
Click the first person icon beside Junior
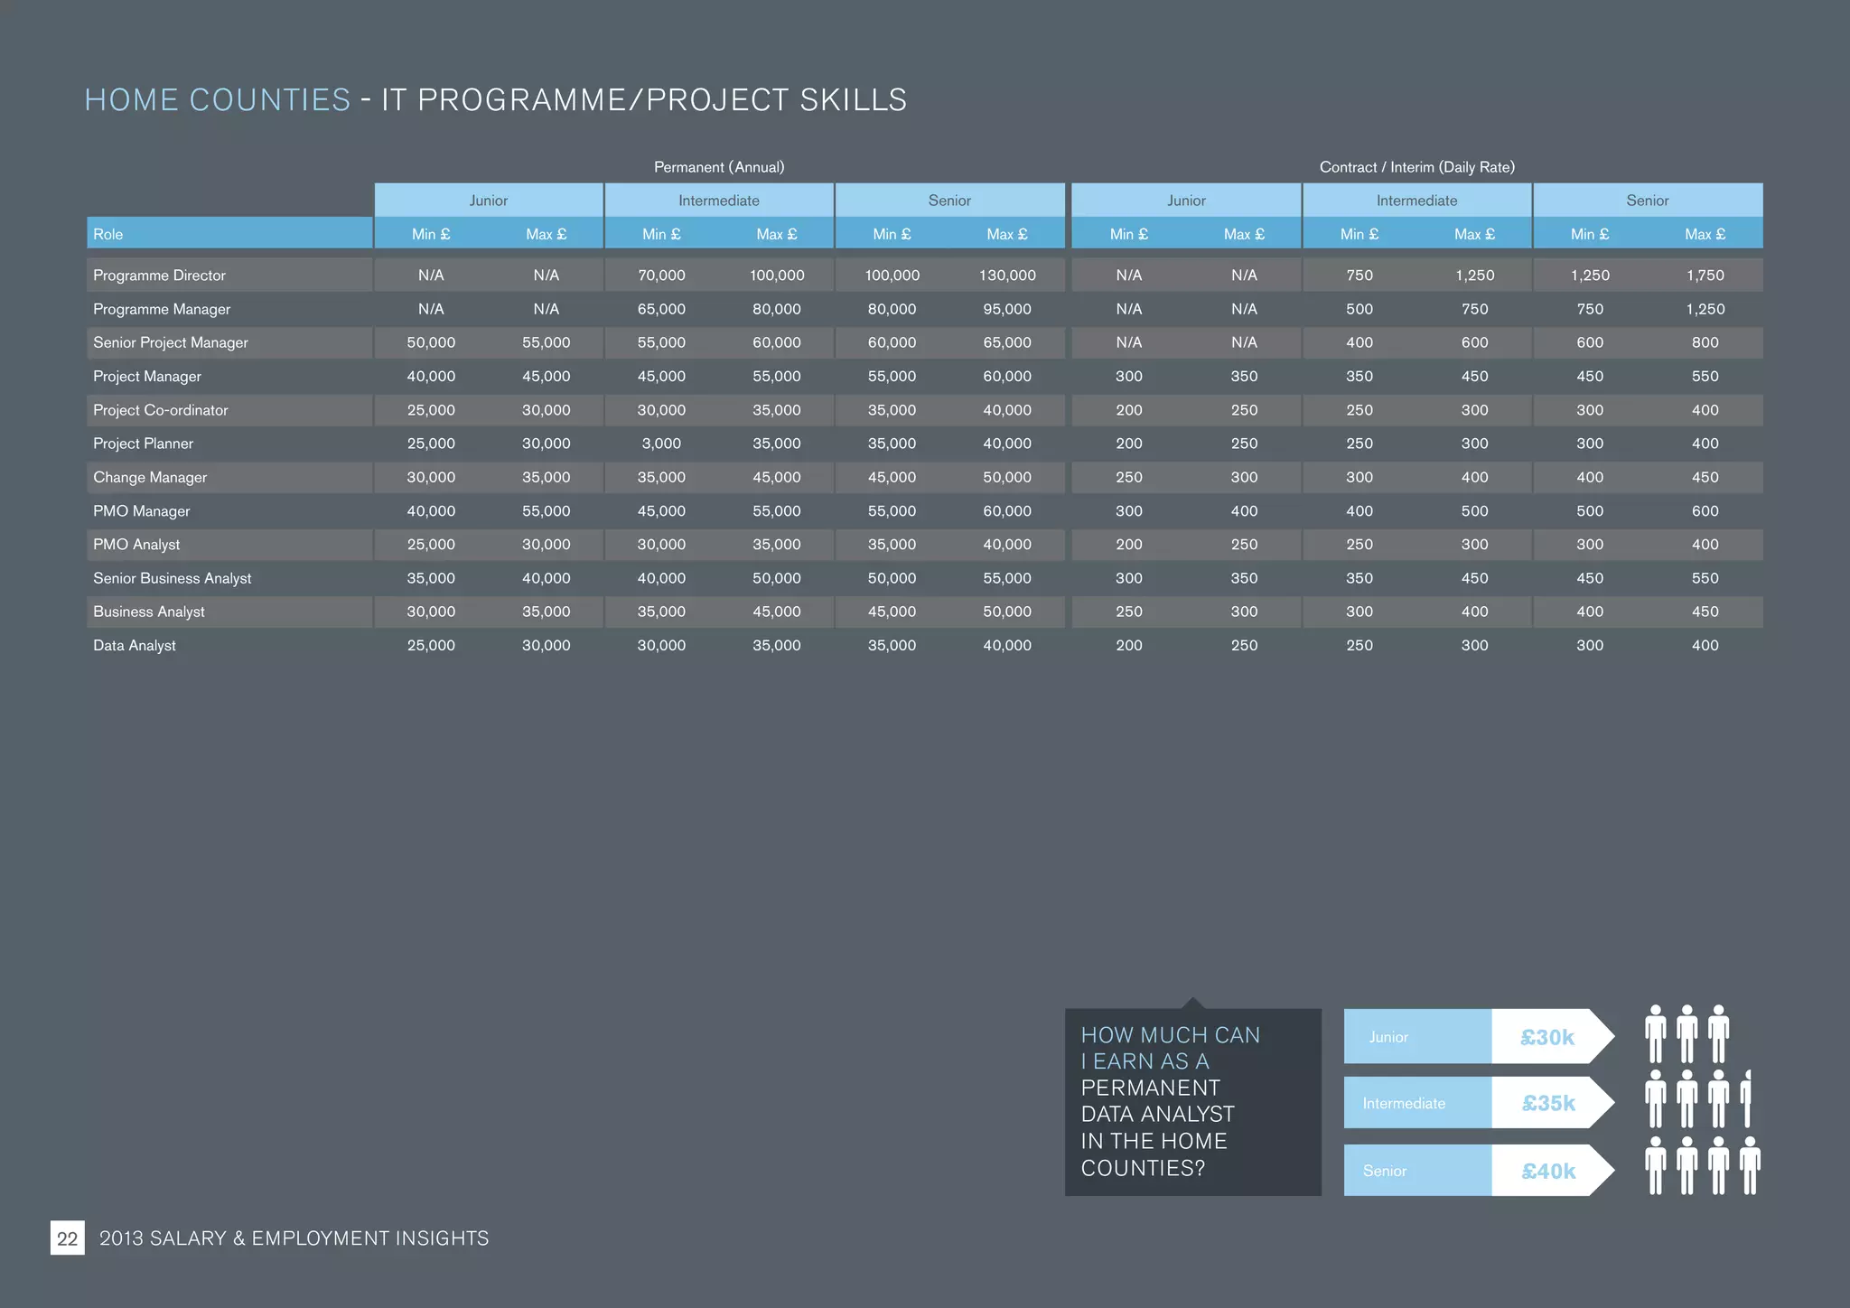[1655, 1034]
